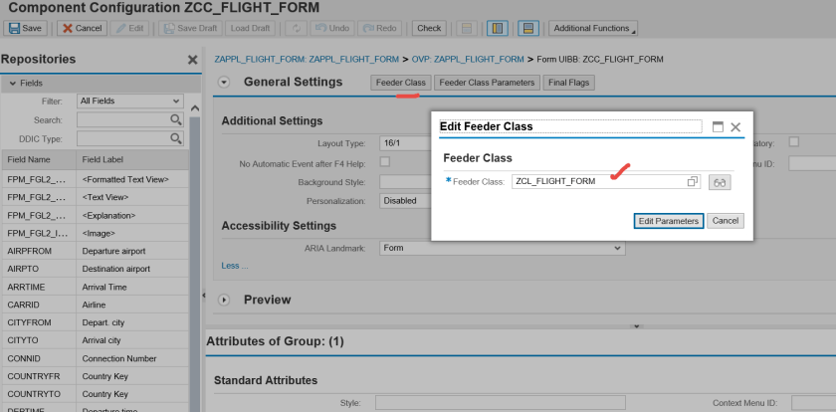Select the CARRID Airline field row

click(98, 304)
